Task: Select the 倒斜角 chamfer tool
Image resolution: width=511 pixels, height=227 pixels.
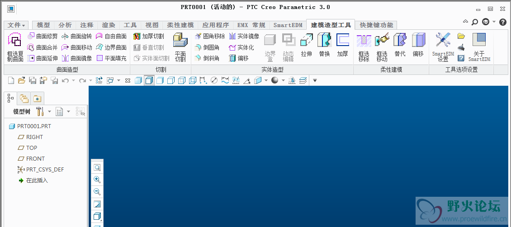Action: 207,58
